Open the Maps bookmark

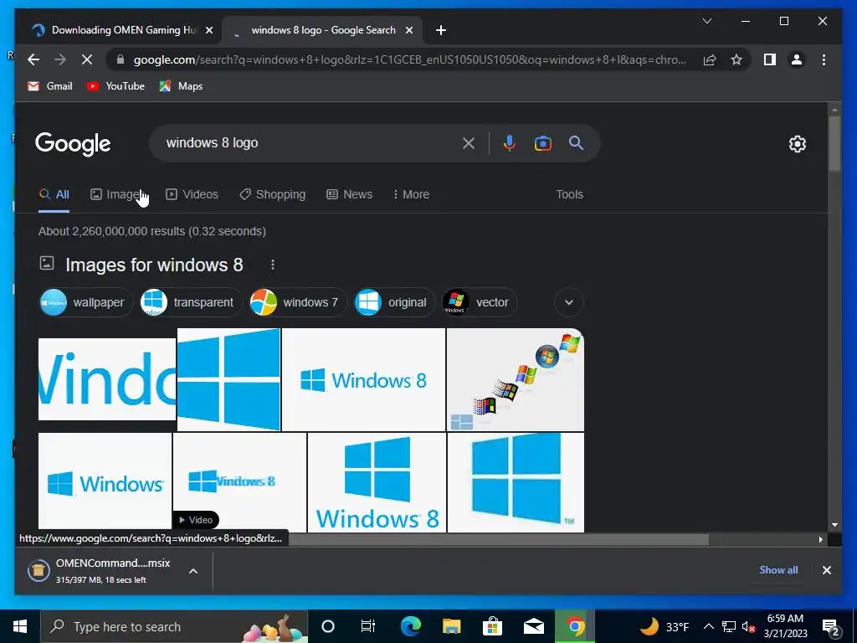[181, 86]
